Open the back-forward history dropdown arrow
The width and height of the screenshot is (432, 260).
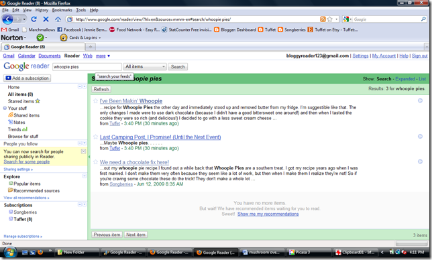click(24, 19)
